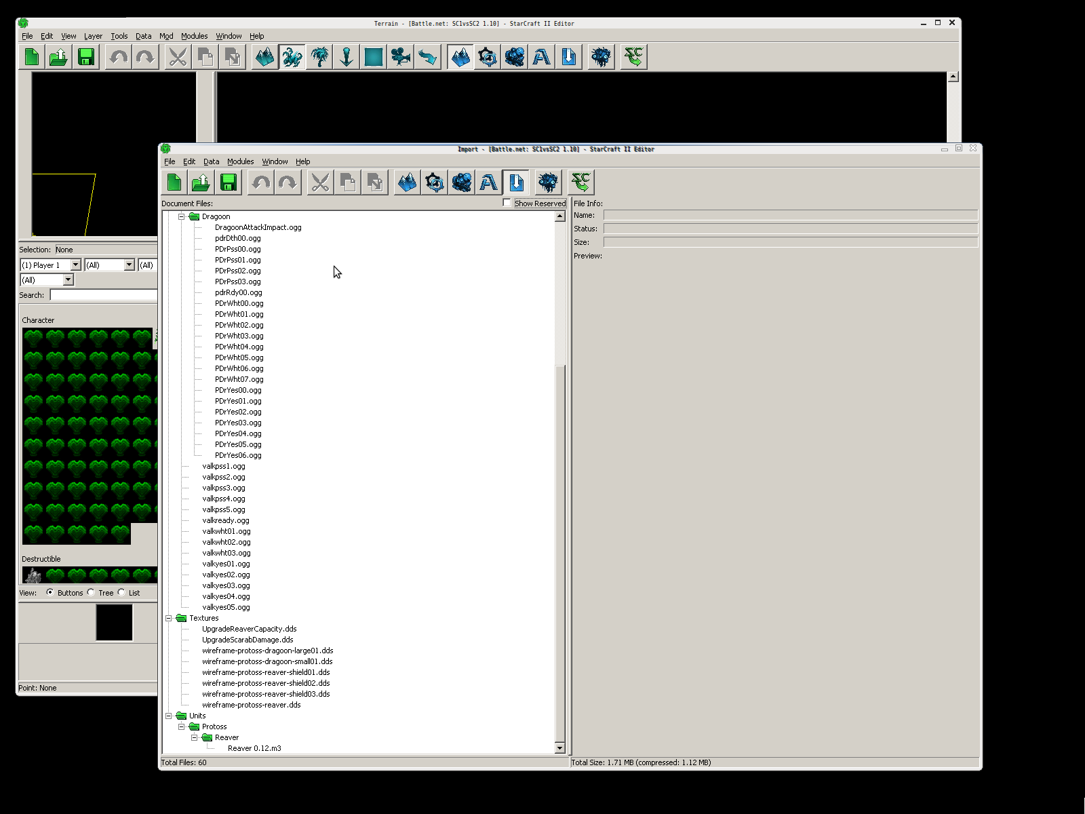Open the Trigger module gear icon in Import toolbar

tap(435, 182)
